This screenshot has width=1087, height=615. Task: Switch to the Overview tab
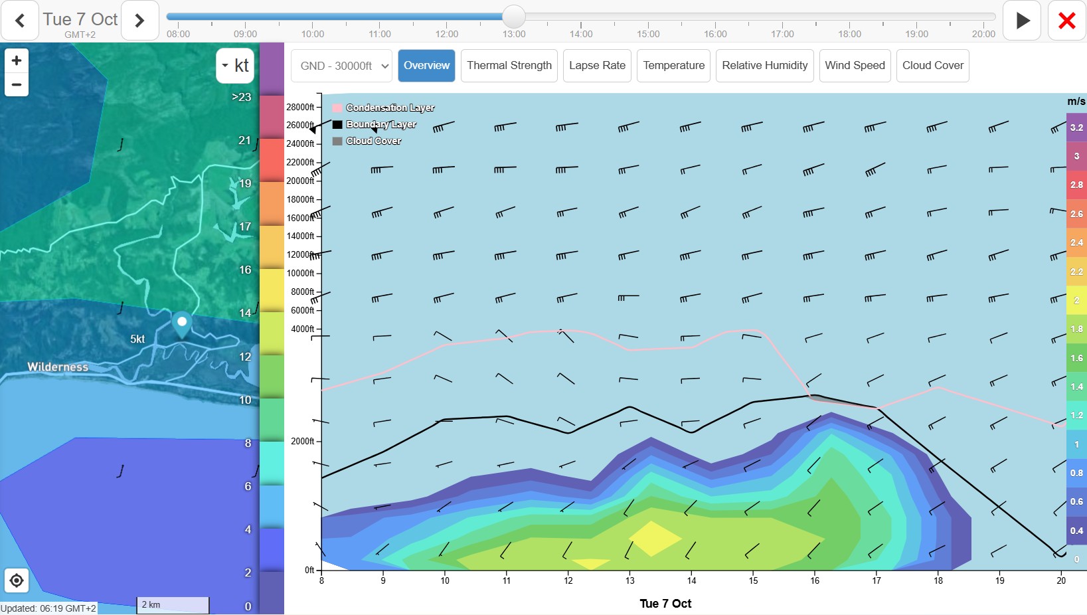coord(426,66)
